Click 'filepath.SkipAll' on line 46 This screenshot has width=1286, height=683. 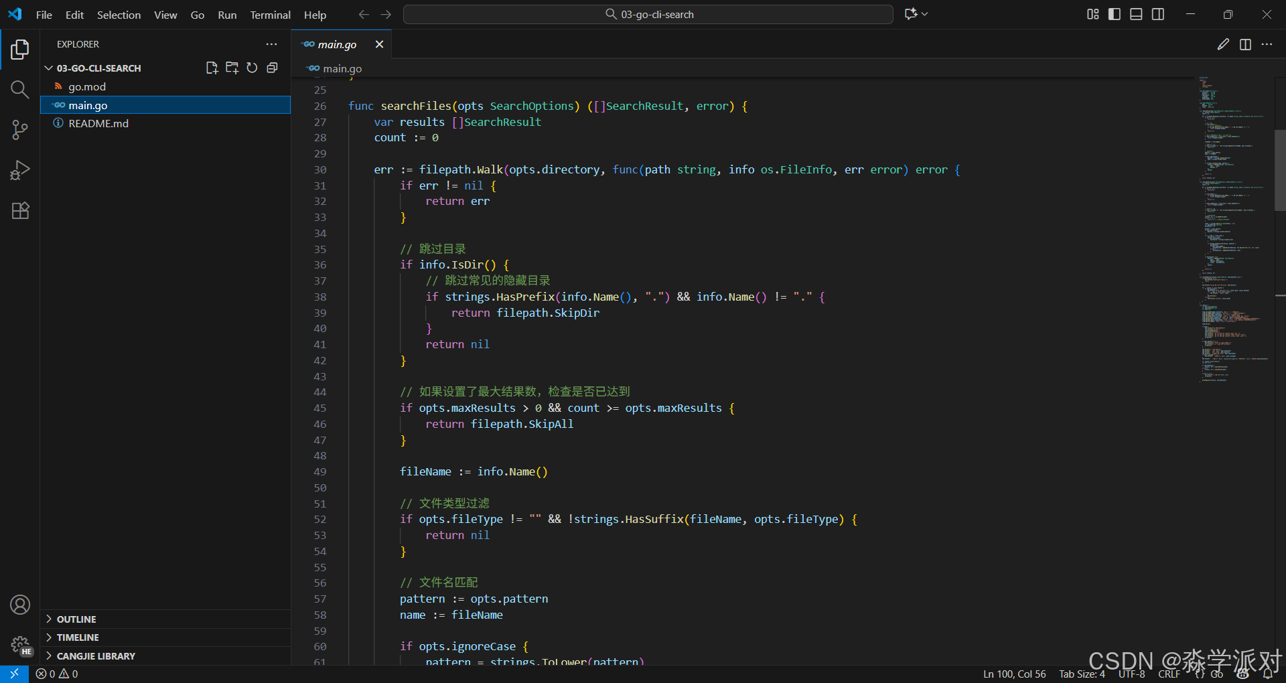coord(522,424)
